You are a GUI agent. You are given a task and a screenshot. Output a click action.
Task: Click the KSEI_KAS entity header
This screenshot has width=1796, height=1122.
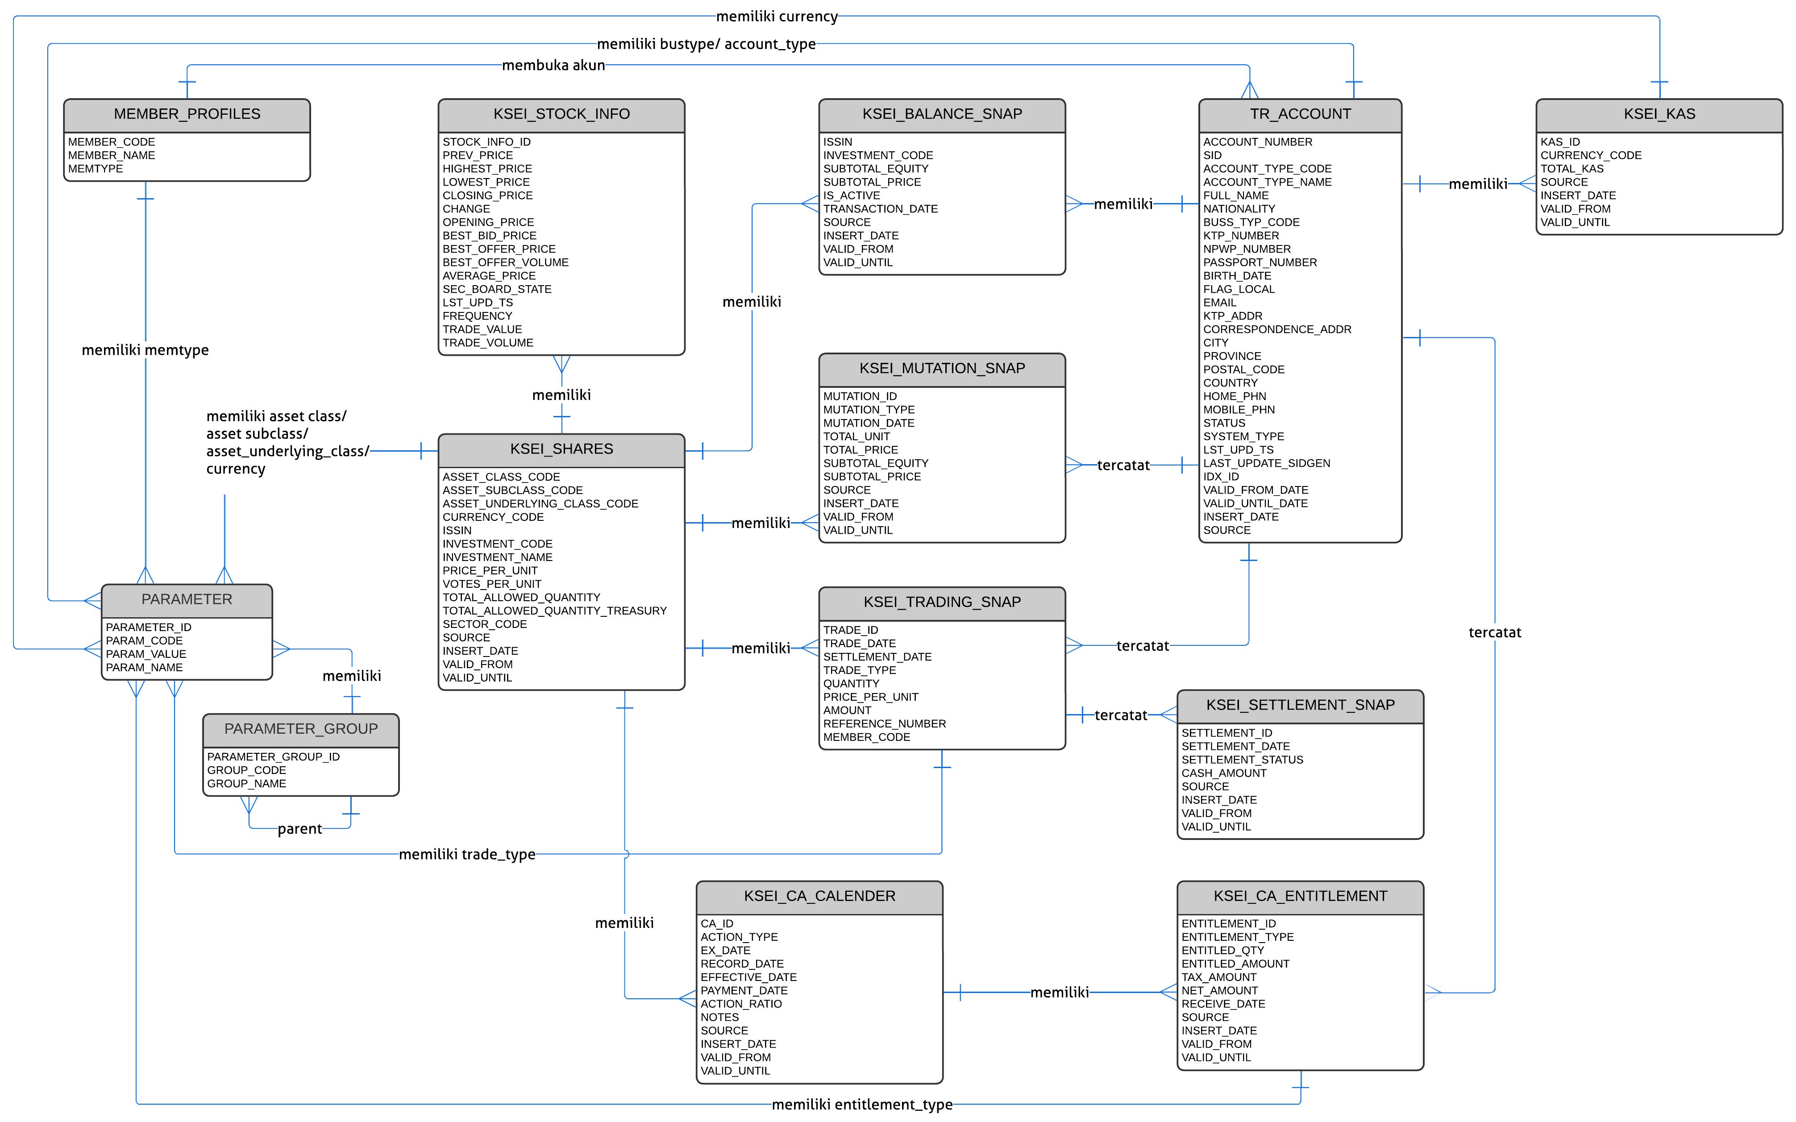(x=1659, y=114)
